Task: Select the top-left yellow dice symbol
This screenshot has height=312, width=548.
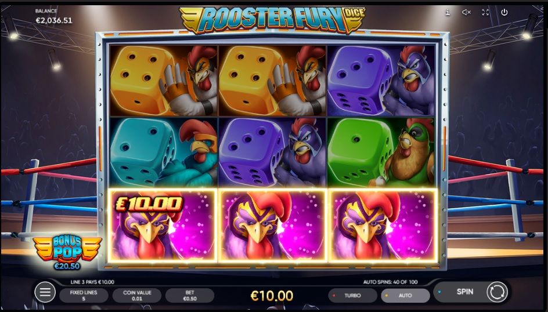Action: pos(164,80)
